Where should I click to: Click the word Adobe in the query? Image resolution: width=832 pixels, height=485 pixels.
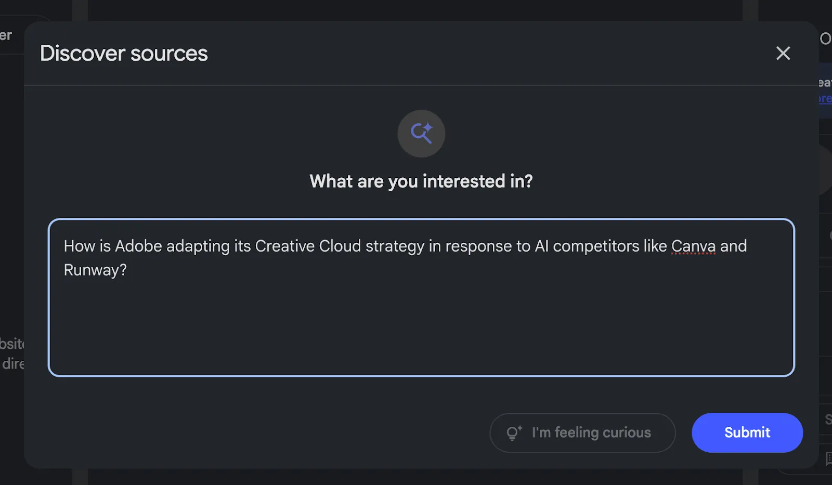[x=138, y=246]
